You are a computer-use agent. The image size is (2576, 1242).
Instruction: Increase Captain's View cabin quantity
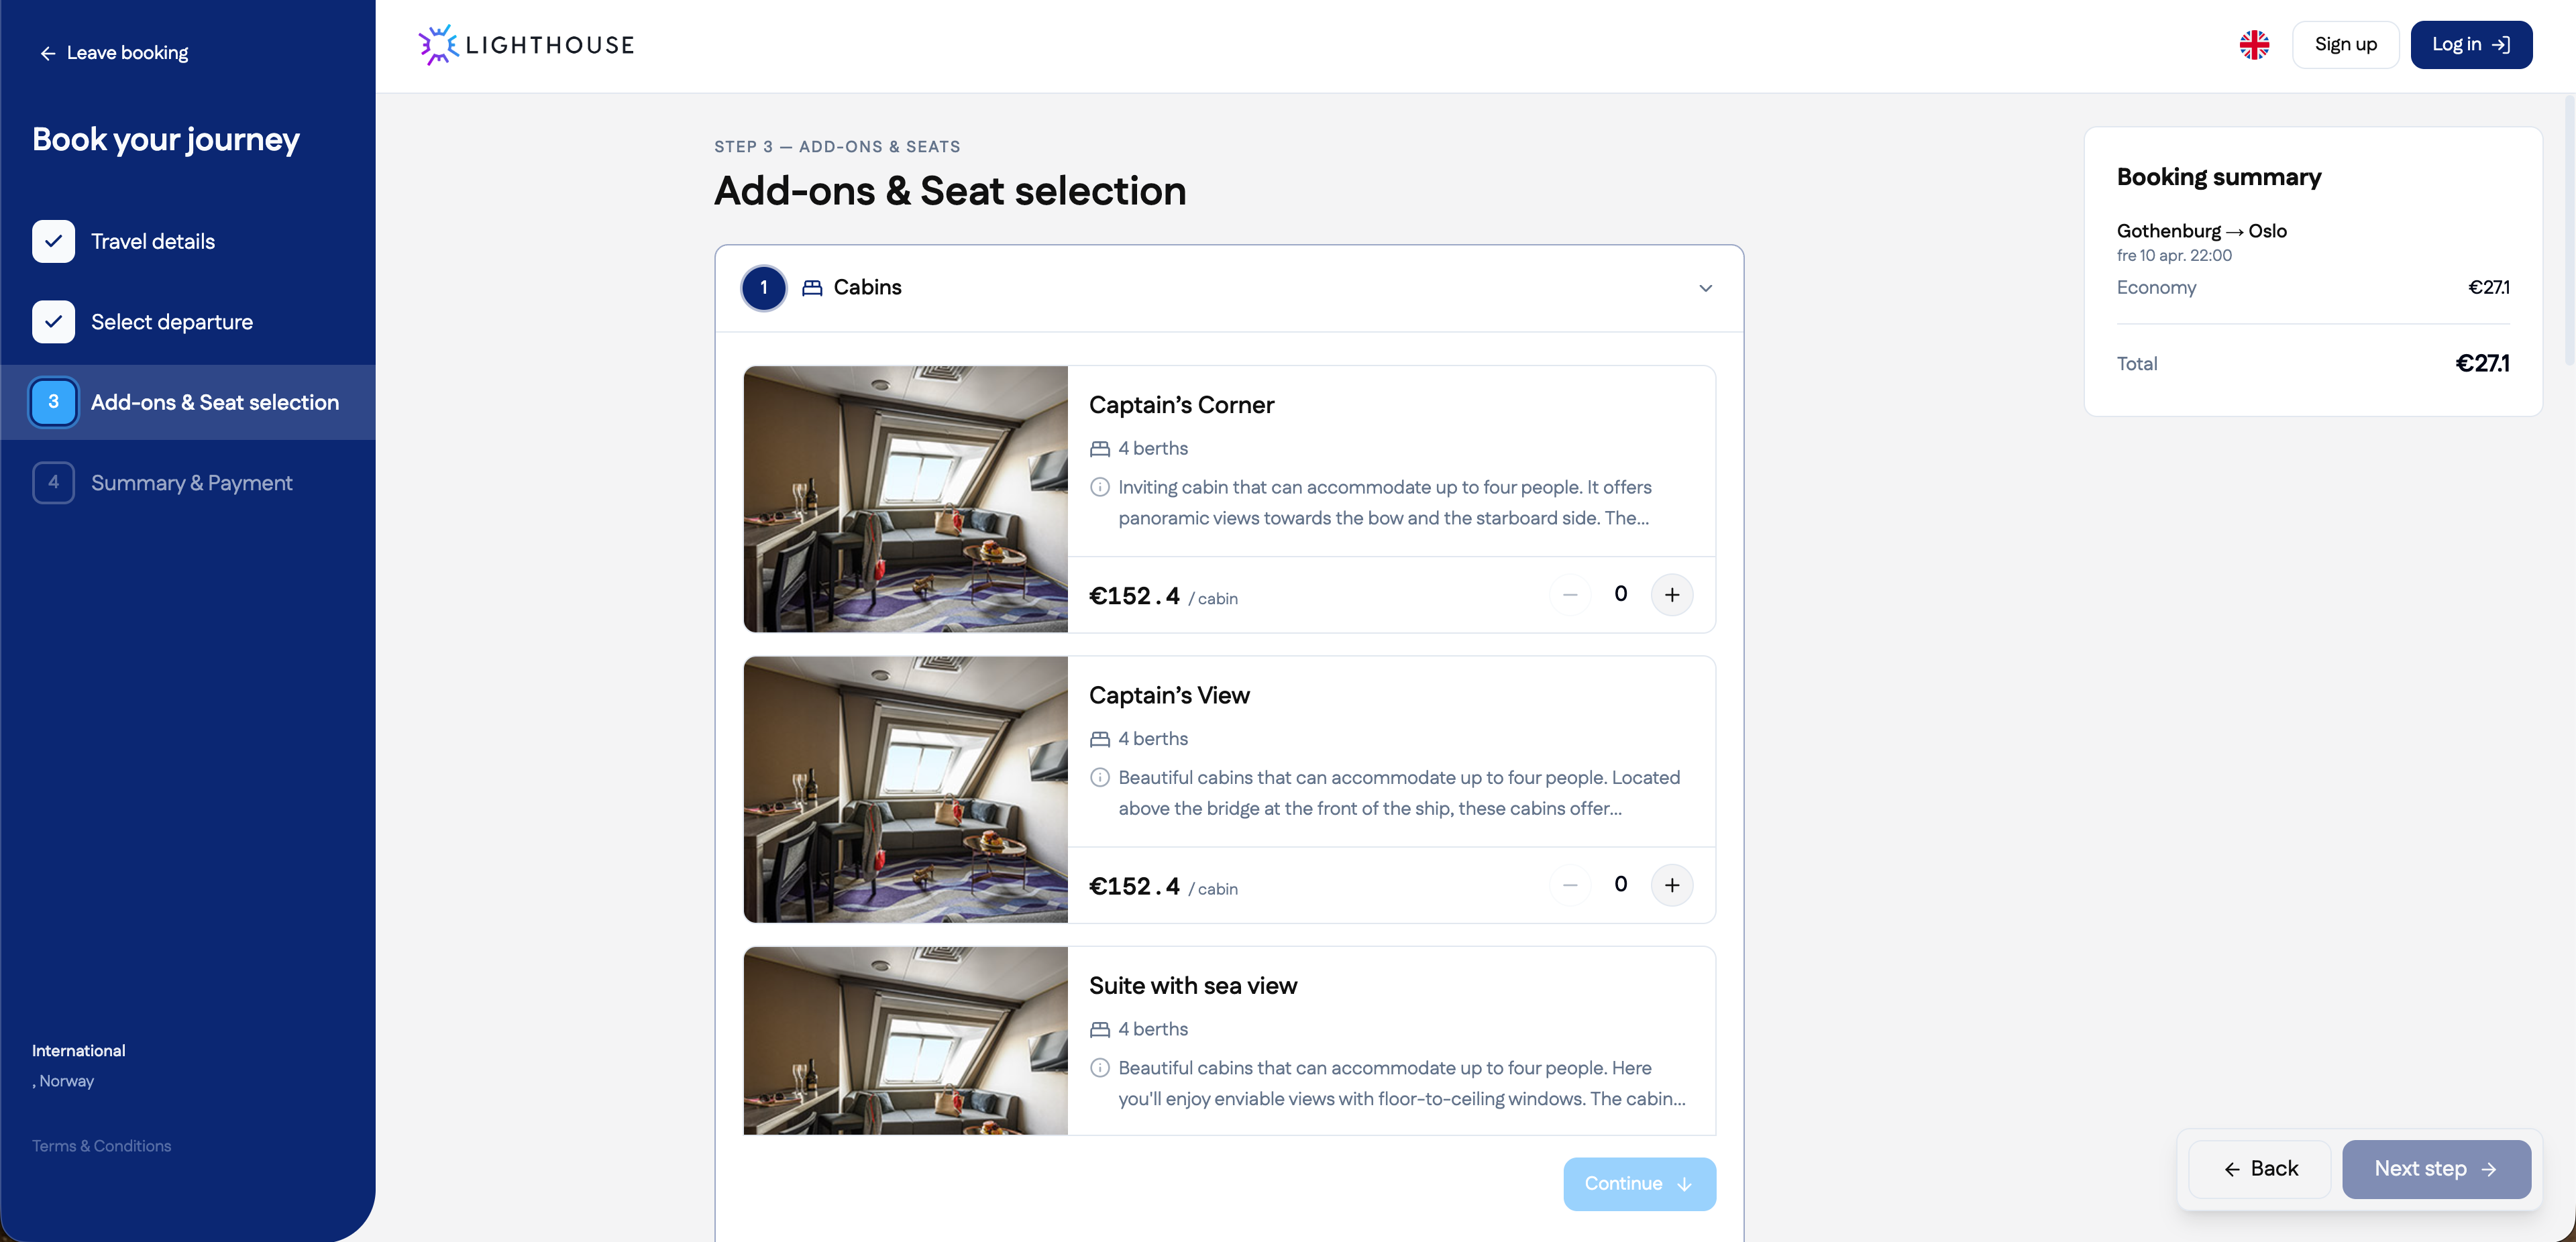pos(1671,885)
